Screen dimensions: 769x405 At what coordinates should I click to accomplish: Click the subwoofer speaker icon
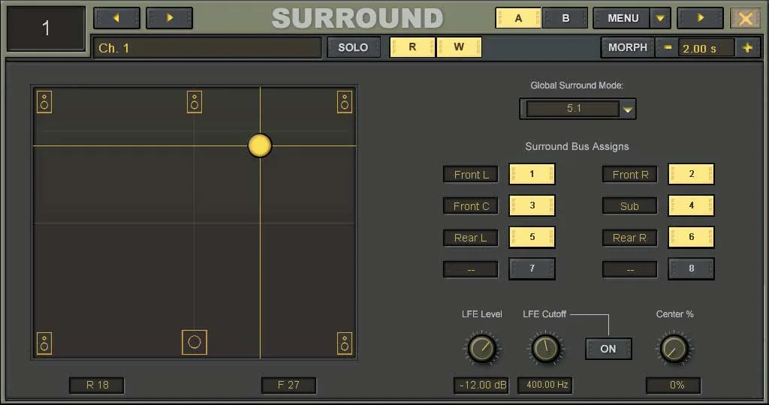pos(195,342)
